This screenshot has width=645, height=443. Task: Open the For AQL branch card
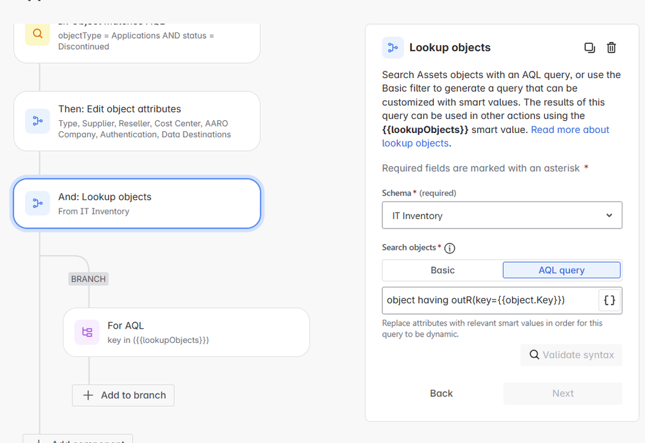187,333
